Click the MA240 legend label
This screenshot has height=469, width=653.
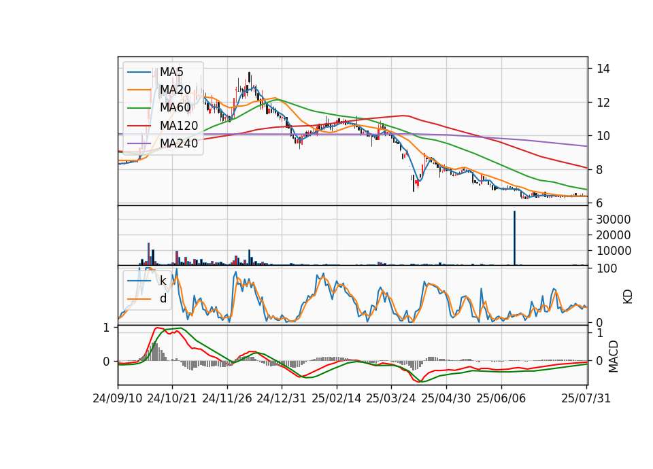179,143
